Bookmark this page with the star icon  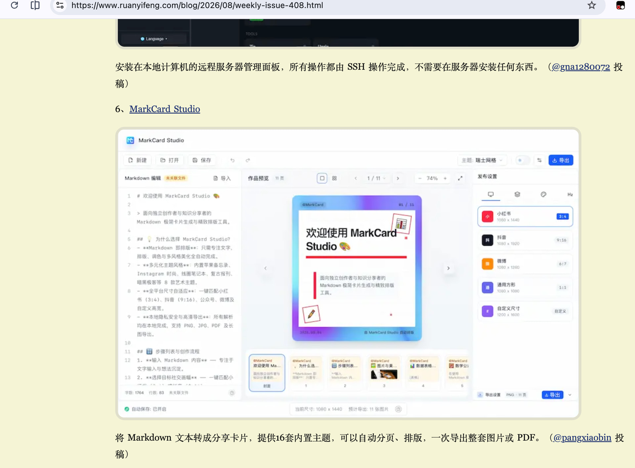click(592, 5)
